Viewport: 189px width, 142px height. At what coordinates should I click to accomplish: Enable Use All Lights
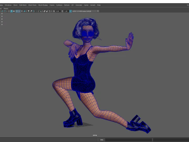coord(22,11)
